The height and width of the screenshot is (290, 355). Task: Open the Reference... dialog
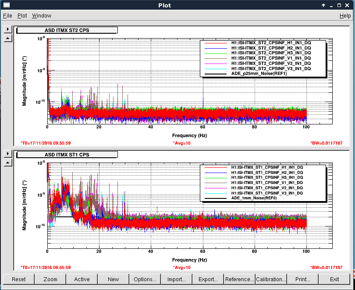pyautogui.click(x=240, y=279)
